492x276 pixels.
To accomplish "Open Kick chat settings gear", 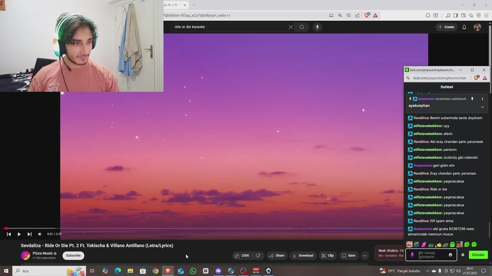I will pos(463,255).
